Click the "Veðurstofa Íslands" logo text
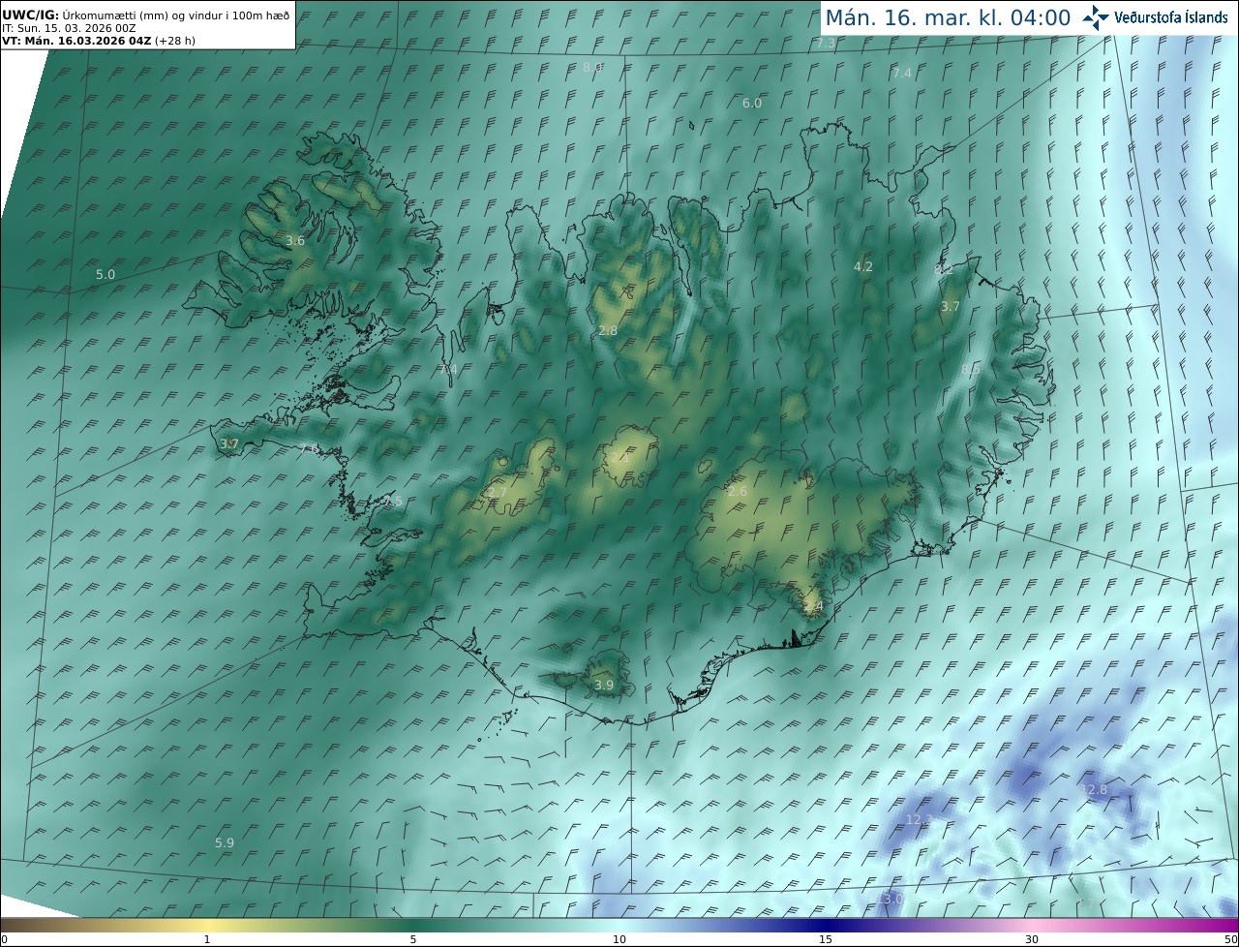Image resolution: width=1239 pixels, height=947 pixels. coord(1171,17)
